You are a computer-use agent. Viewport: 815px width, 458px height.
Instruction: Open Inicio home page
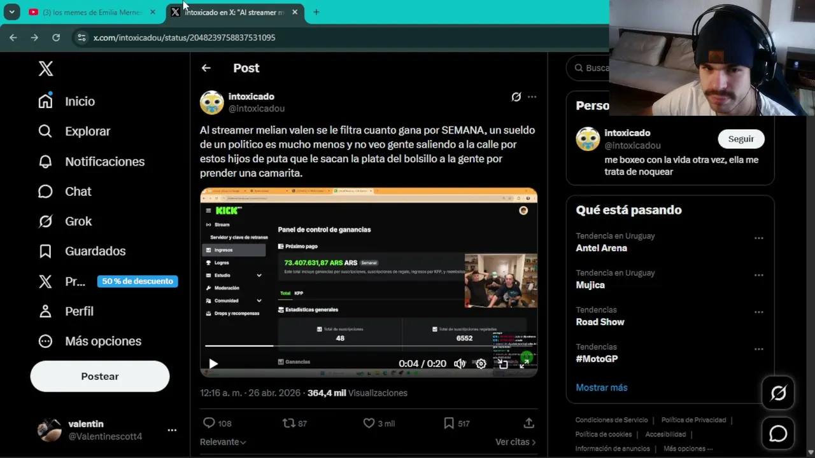pos(67,101)
